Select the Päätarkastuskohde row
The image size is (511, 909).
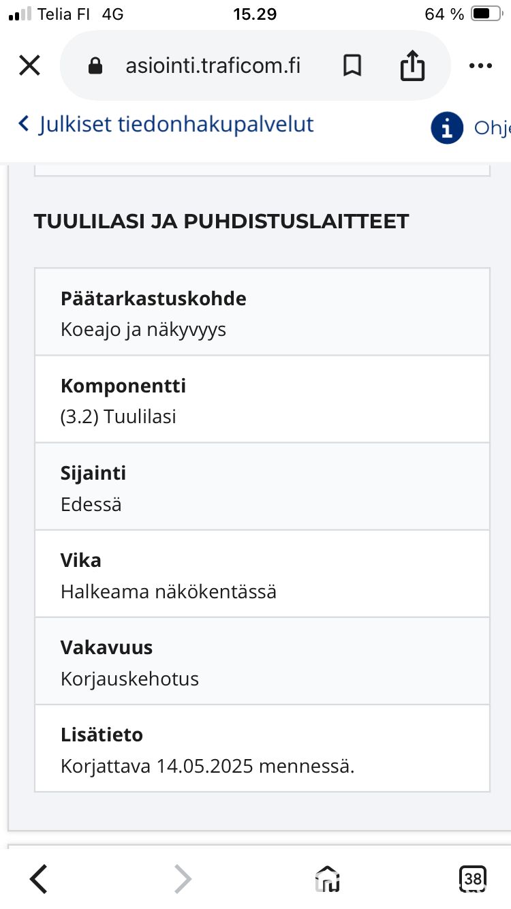(x=262, y=313)
